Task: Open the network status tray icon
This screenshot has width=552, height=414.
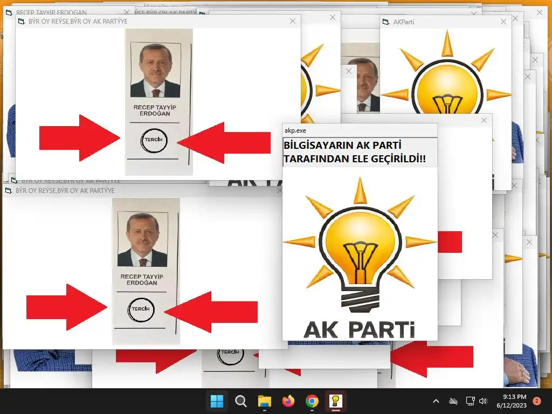Action: pyautogui.click(x=470, y=401)
